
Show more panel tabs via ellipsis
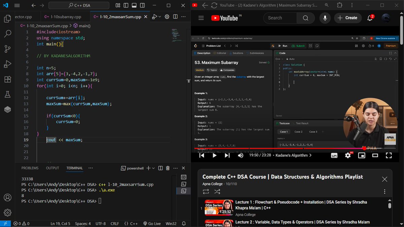coord(91,168)
